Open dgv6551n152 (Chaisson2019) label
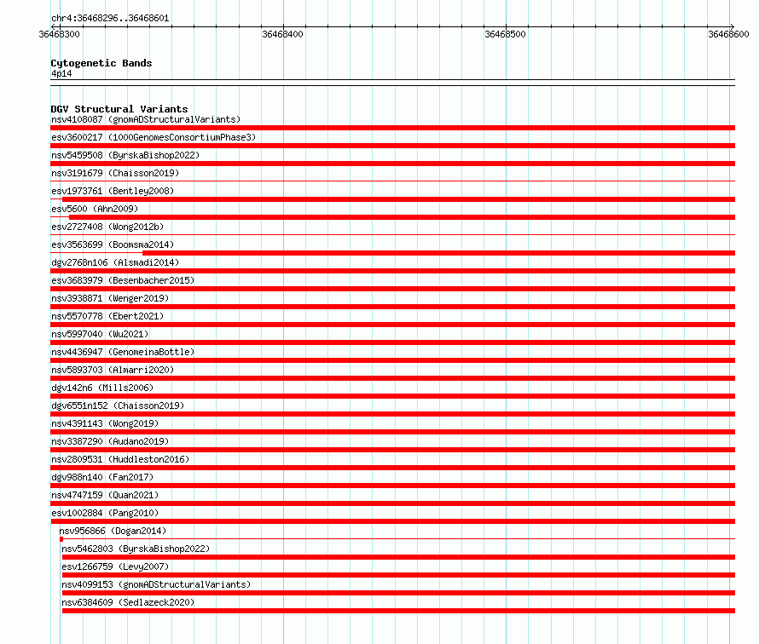 tap(118, 405)
